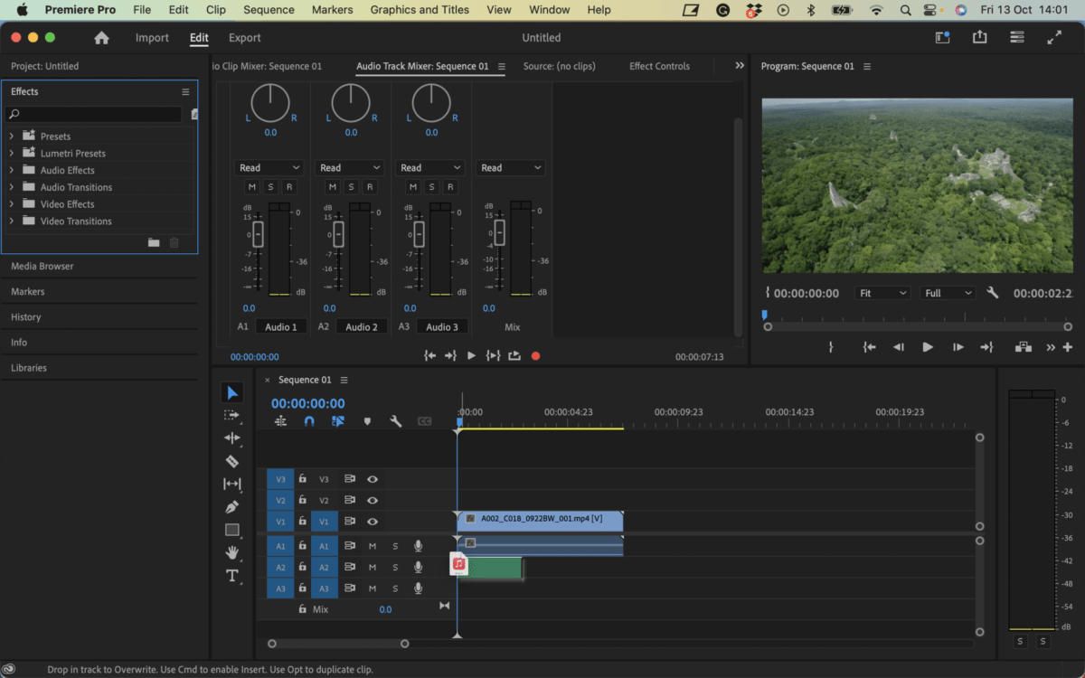Select the Track Select Forward tool
The image size is (1085, 678).
tap(232, 415)
